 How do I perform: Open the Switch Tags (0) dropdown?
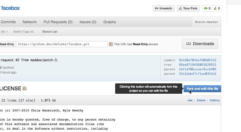coord(24,32)
